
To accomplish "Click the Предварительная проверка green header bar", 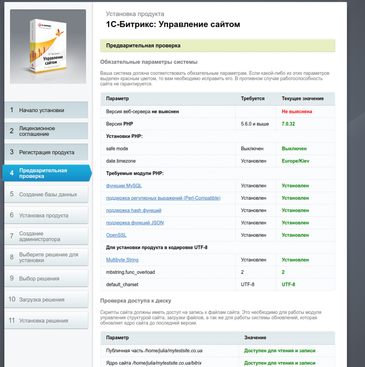I will click(217, 46).
